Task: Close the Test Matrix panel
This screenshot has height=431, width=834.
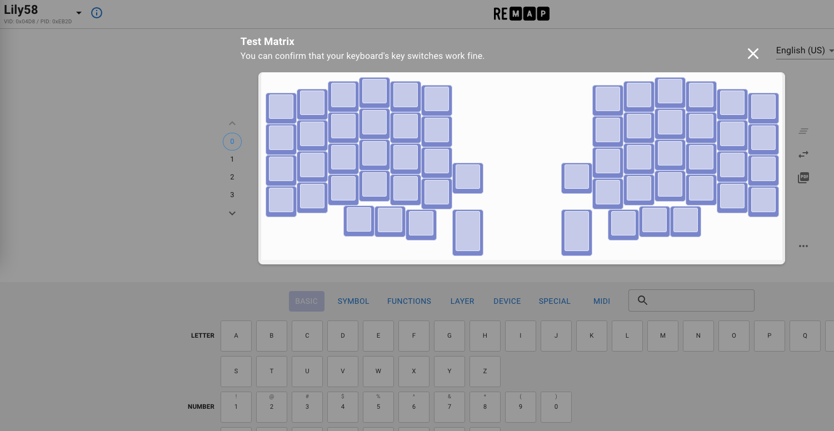Action: pos(753,53)
